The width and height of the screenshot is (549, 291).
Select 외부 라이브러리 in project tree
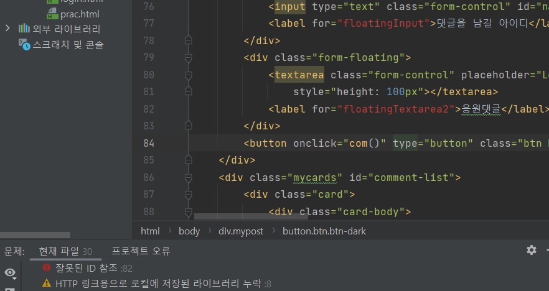(66, 29)
